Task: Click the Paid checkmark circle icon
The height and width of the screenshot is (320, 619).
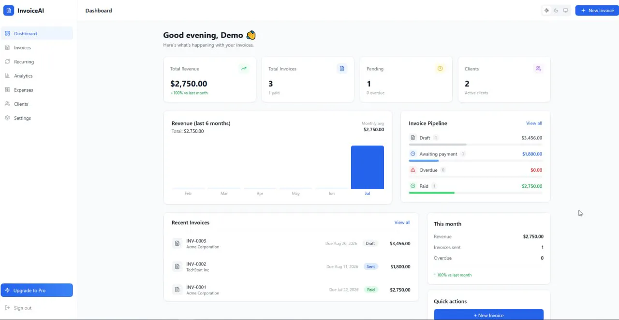Action: coord(413,186)
